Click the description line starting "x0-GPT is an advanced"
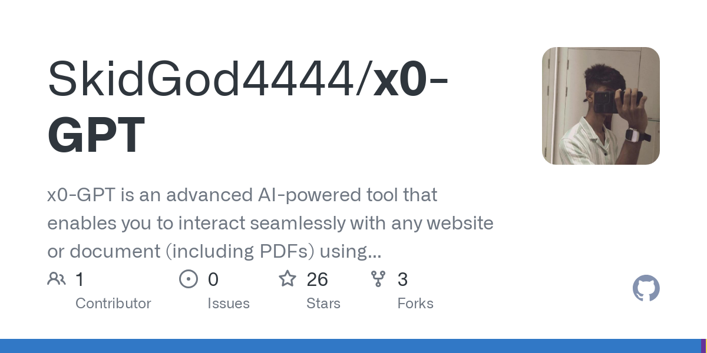The width and height of the screenshot is (707, 353). tap(242, 195)
